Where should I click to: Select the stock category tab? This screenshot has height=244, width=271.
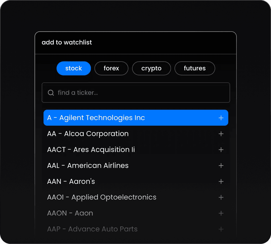pyautogui.click(x=74, y=68)
